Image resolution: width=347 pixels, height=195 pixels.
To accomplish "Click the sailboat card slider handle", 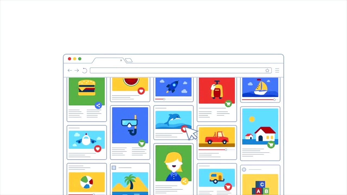I will click(274, 100).
